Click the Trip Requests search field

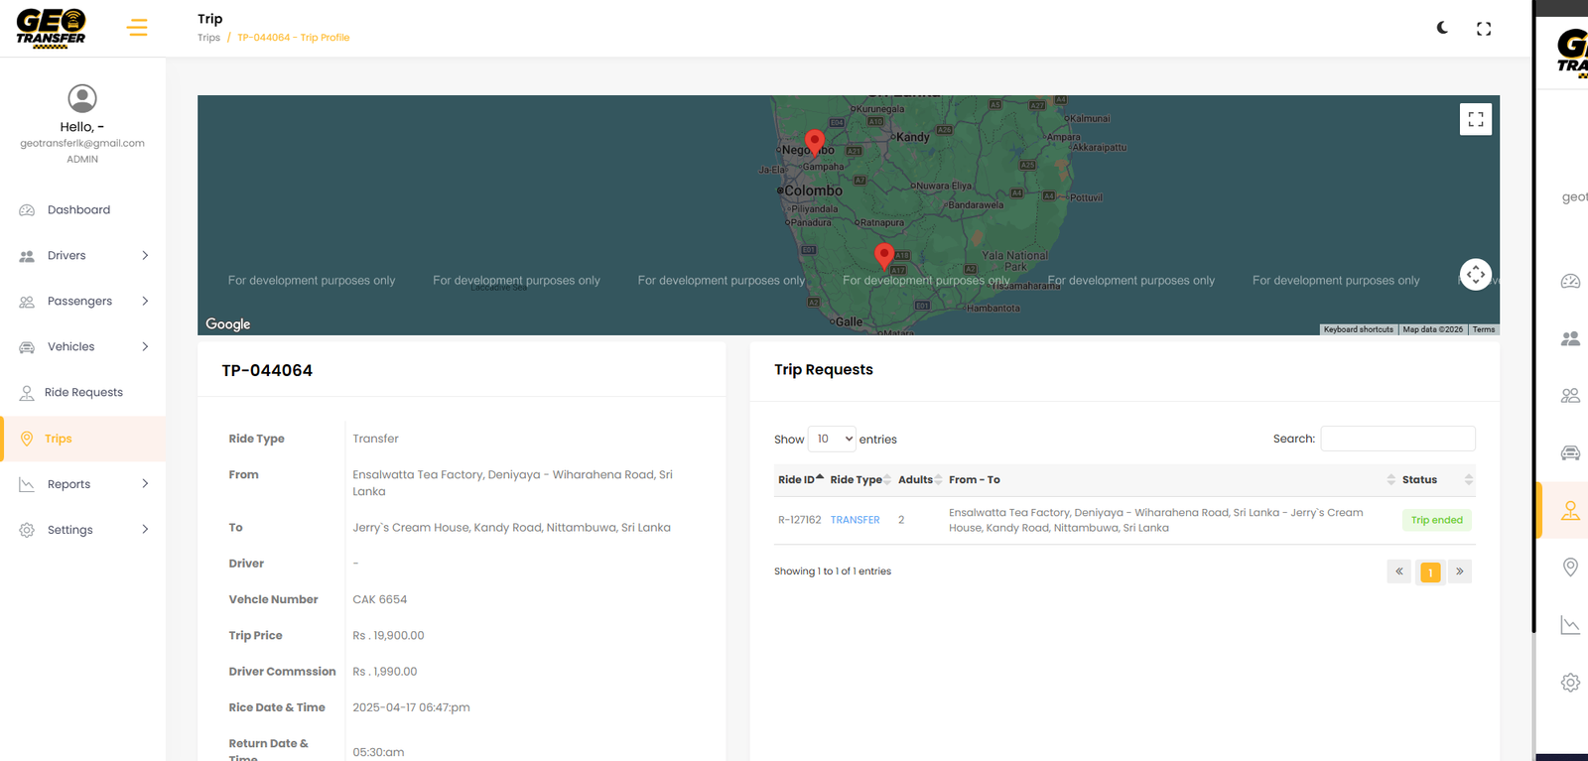1397,439
